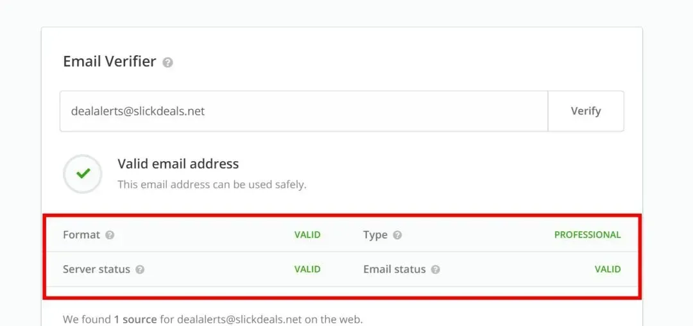Click the Valid email address heading

[178, 164]
